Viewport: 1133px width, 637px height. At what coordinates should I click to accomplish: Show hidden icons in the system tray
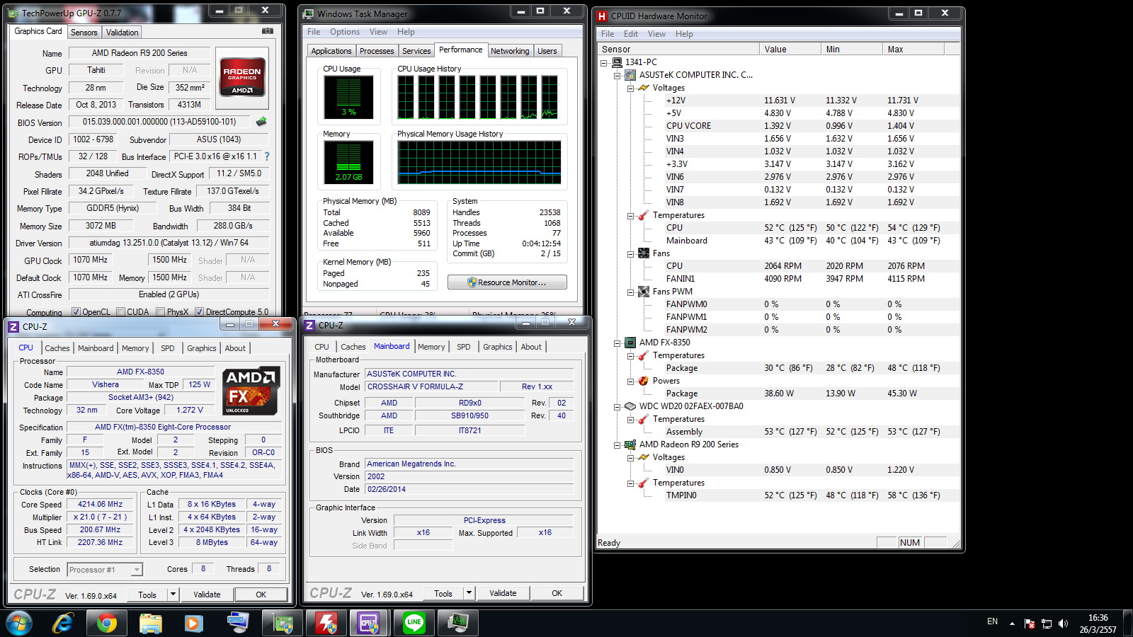click(1012, 623)
